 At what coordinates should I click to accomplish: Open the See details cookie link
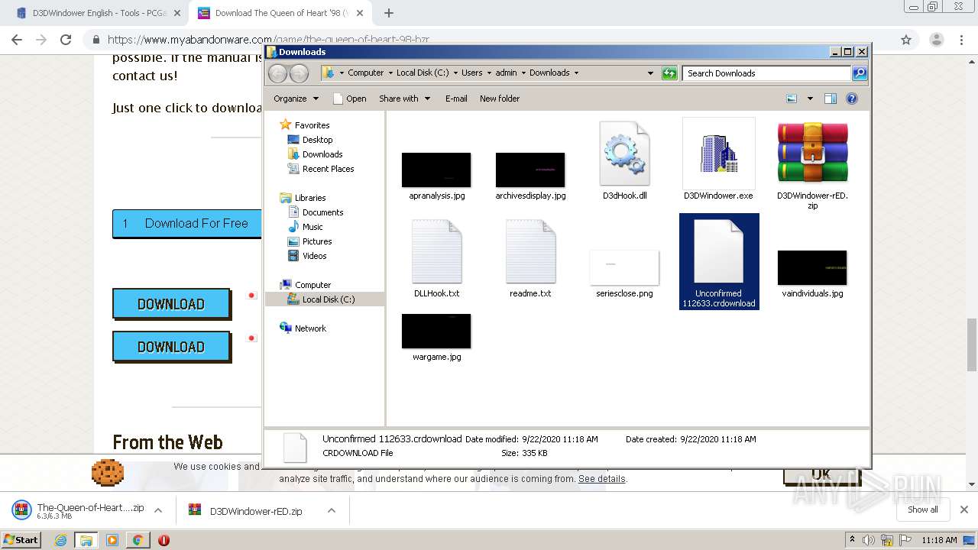tap(602, 479)
